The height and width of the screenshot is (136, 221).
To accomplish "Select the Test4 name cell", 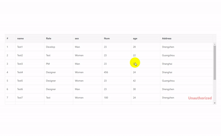I will [x=20, y=72].
